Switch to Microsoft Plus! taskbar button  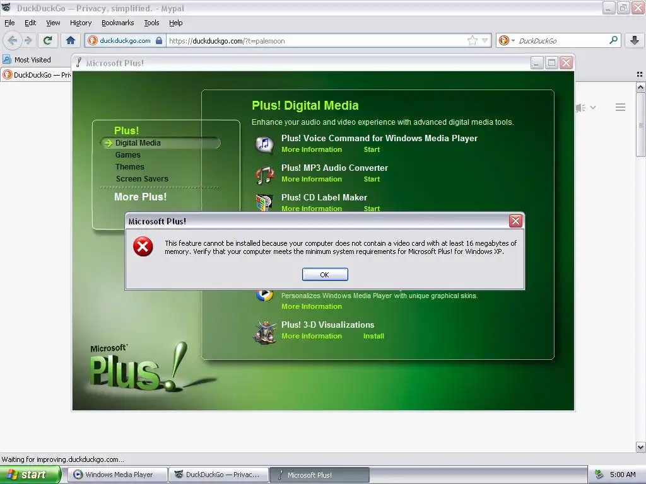coord(319,475)
